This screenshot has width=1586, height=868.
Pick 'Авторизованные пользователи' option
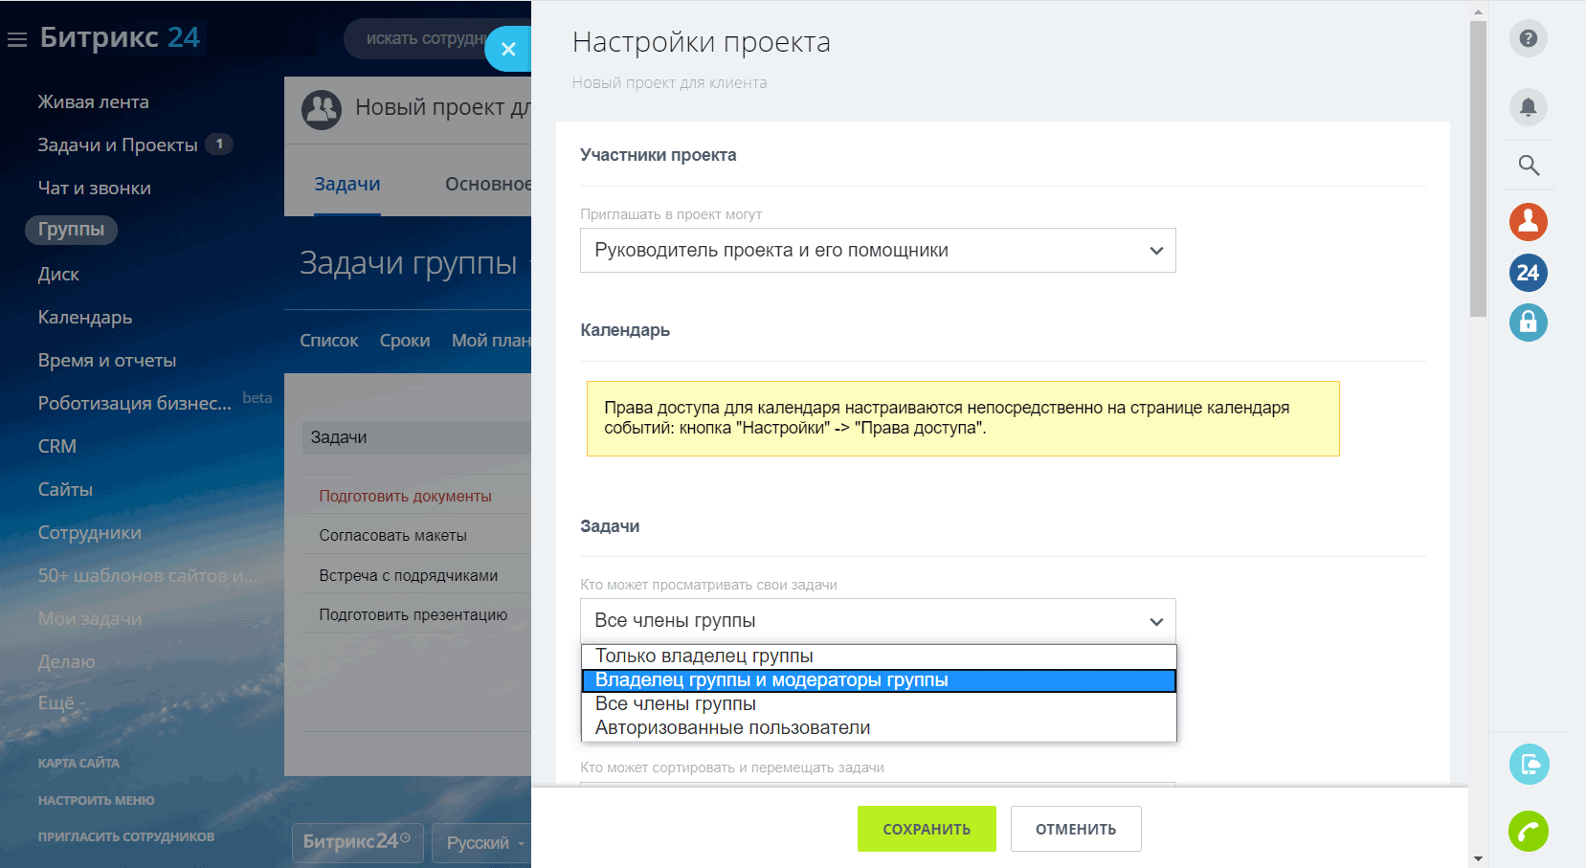[x=732, y=728]
